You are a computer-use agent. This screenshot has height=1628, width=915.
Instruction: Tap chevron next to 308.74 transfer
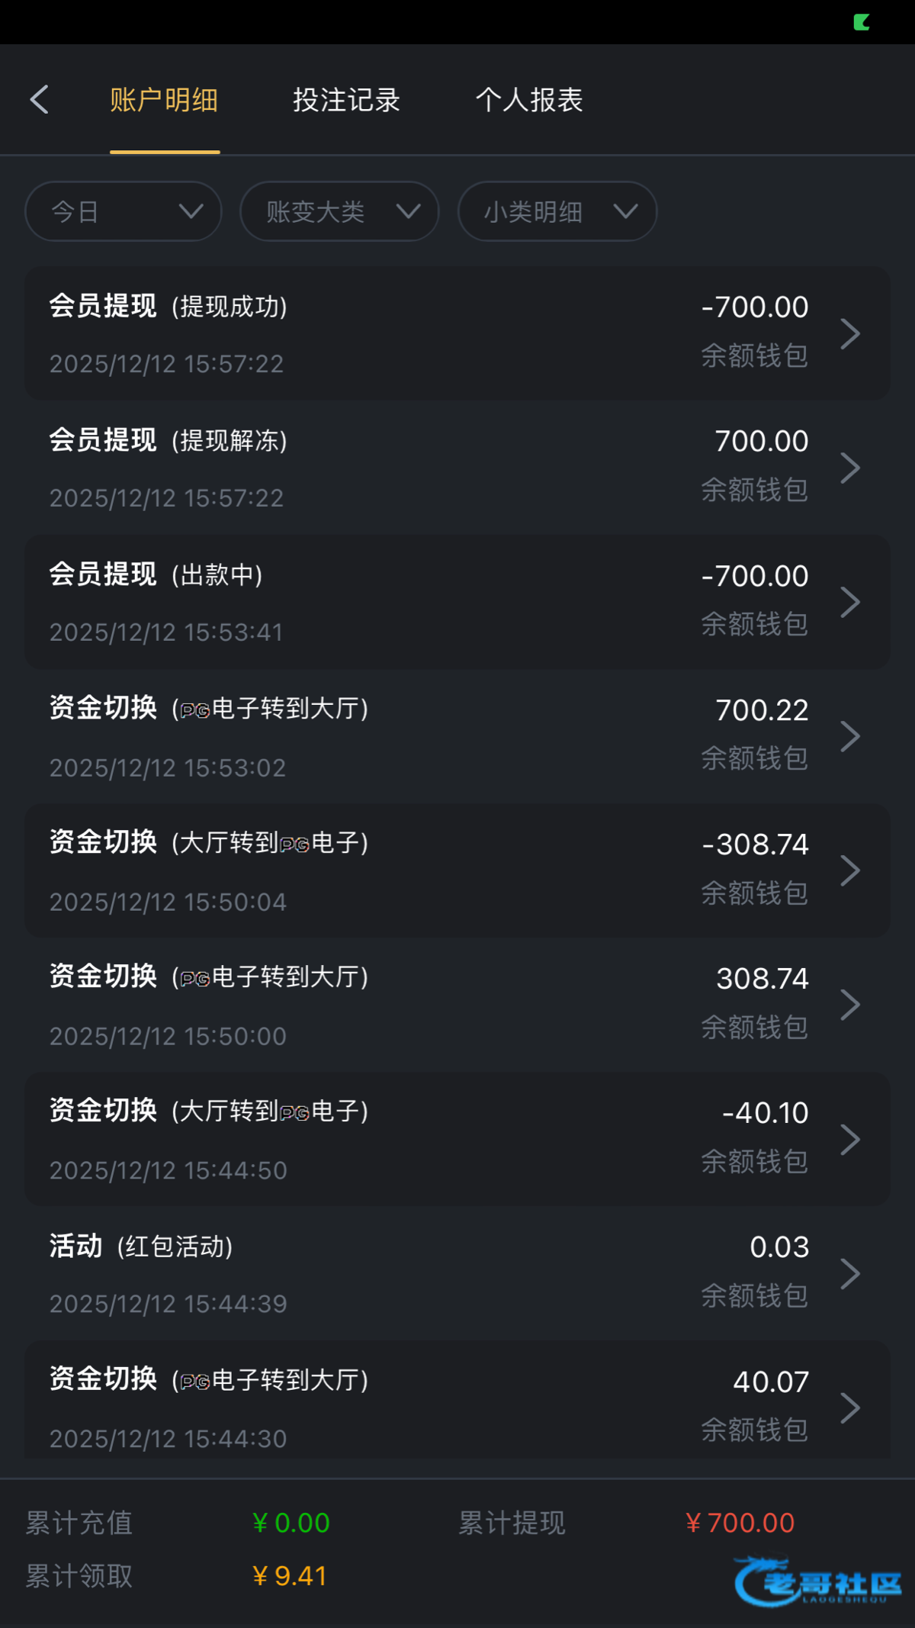click(x=849, y=1005)
